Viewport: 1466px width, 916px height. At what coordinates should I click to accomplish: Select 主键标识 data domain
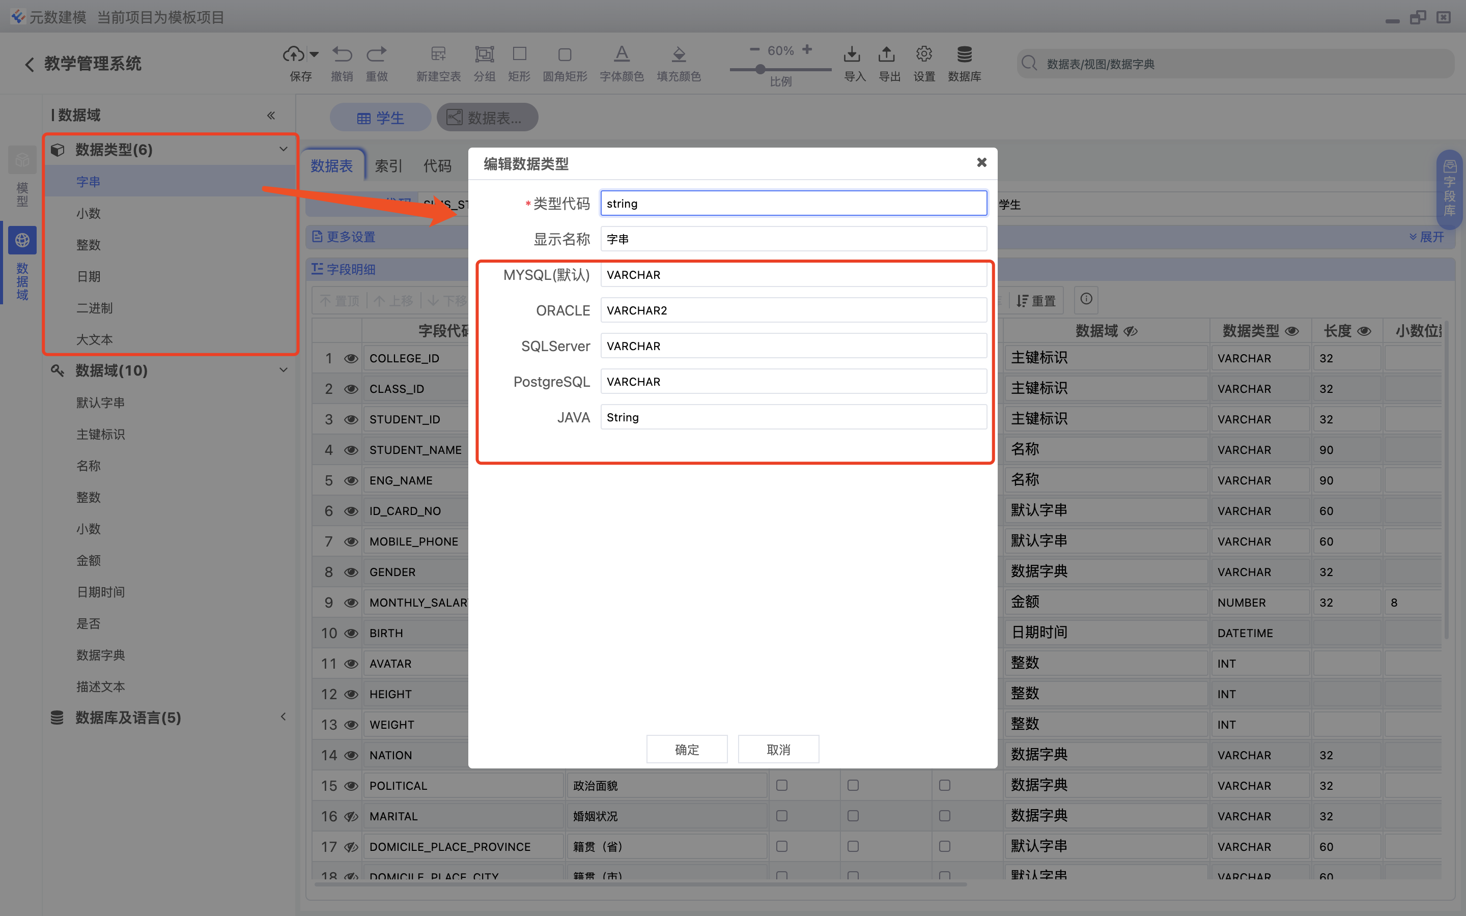click(x=101, y=435)
